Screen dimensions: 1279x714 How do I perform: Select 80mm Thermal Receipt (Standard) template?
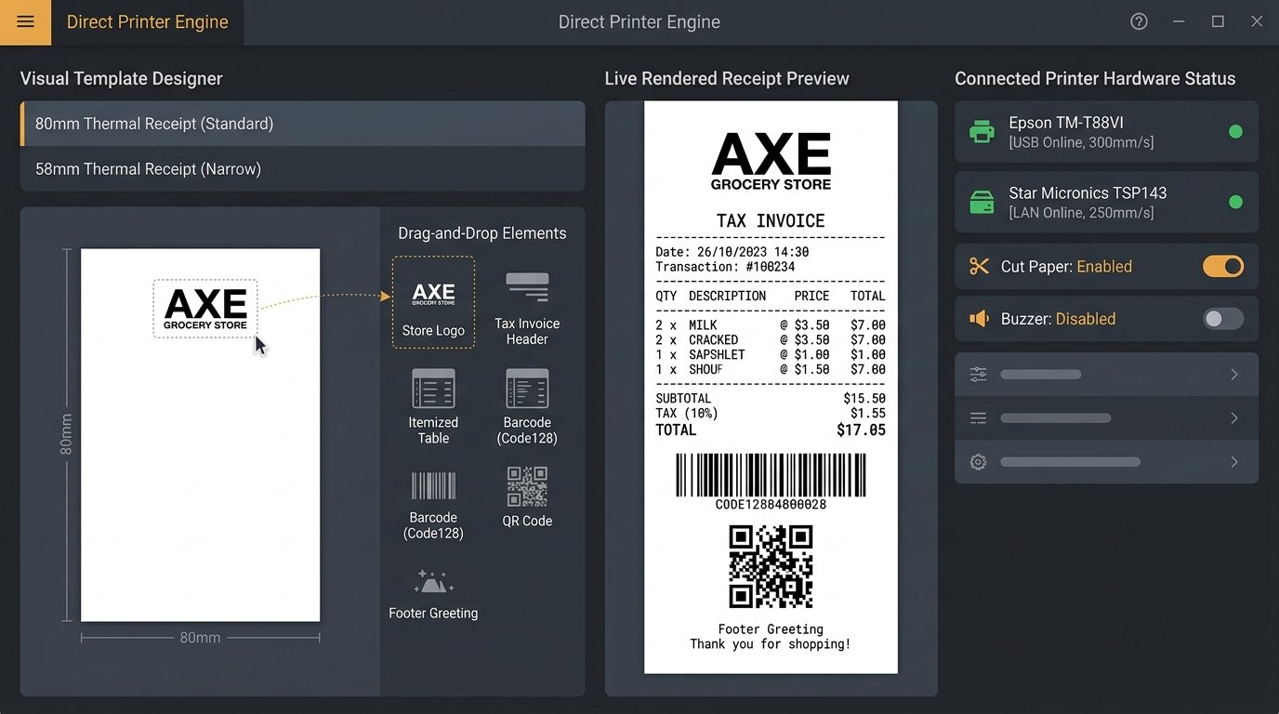coord(303,124)
